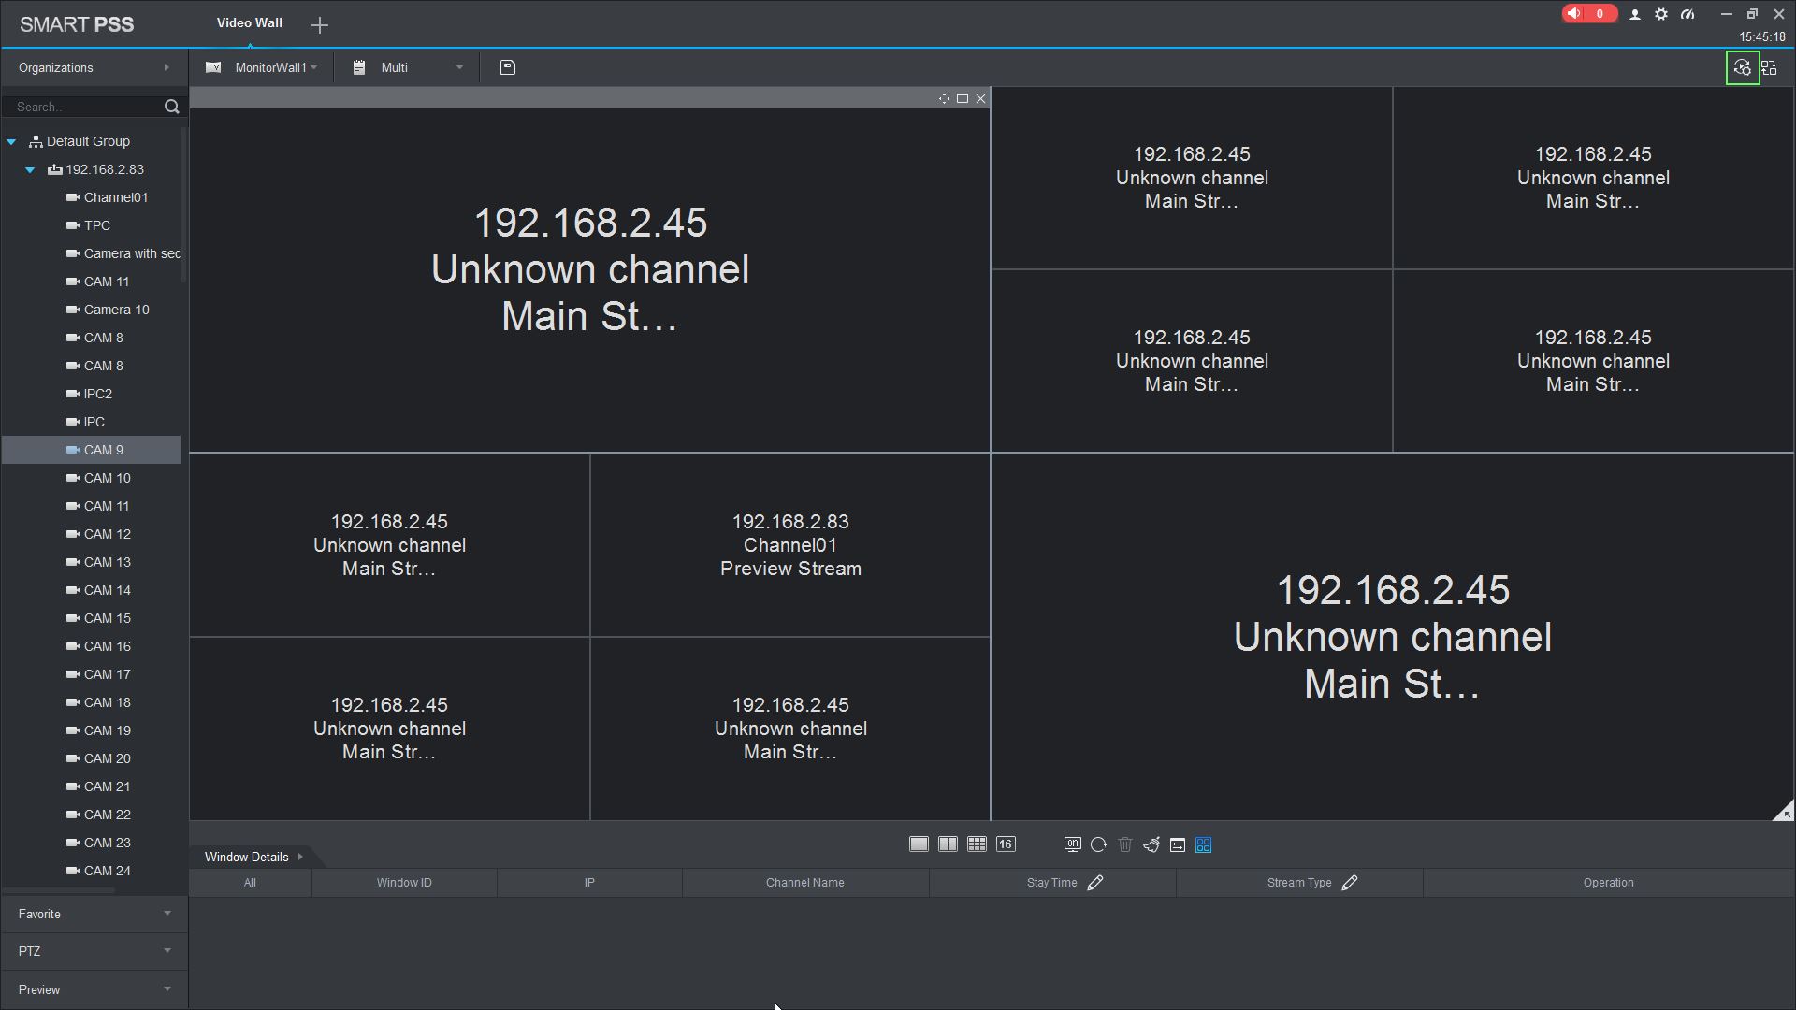Toggle the blue four-square window view
1796x1010 pixels.
pos(1204,844)
